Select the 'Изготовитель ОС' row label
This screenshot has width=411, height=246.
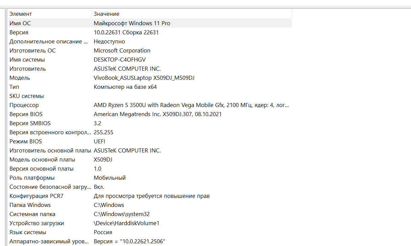[x=32, y=50]
